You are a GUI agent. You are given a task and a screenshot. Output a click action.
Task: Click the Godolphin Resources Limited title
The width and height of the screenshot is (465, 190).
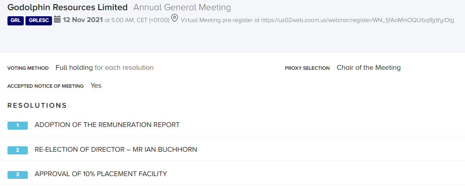(x=68, y=7)
